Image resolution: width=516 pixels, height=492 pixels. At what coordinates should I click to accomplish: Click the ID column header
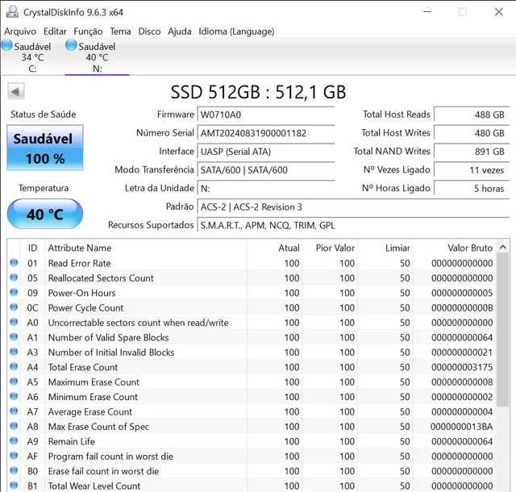coord(32,248)
